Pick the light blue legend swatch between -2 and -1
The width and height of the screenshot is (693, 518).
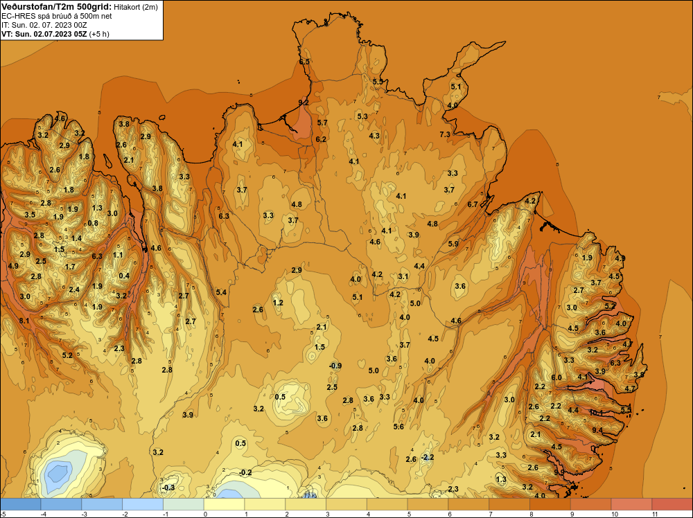[x=143, y=504]
